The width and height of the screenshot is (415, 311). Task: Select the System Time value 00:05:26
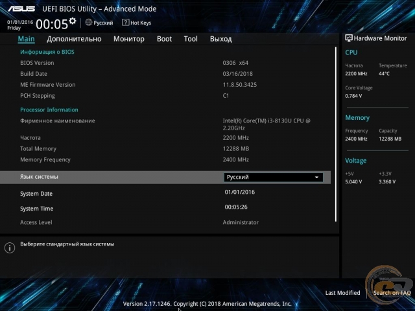coord(236,207)
